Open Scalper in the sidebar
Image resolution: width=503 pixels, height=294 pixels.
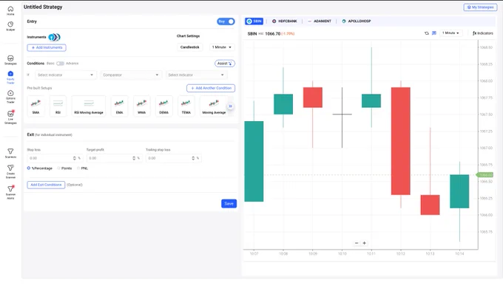tap(10, 26)
